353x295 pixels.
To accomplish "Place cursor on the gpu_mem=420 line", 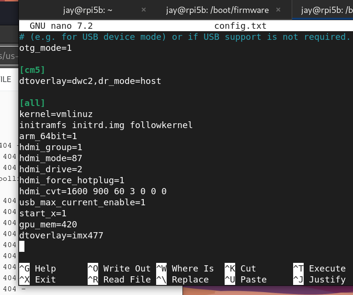I will coord(48,224).
